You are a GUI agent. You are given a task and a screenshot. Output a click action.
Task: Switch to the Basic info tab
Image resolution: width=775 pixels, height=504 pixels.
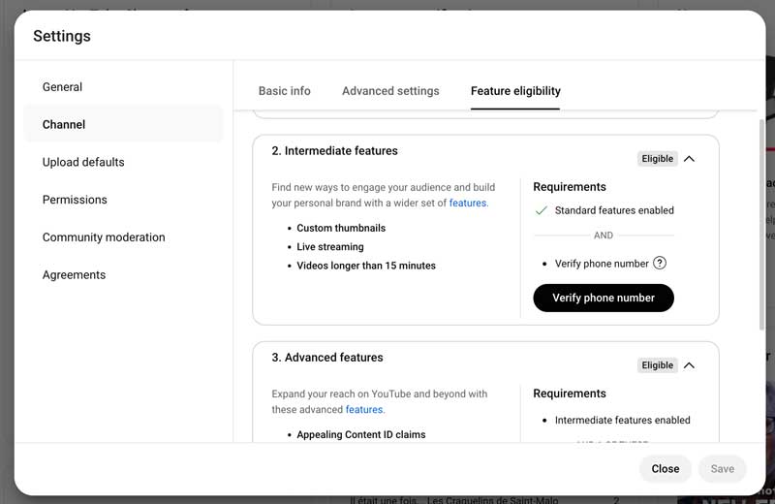point(285,91)
